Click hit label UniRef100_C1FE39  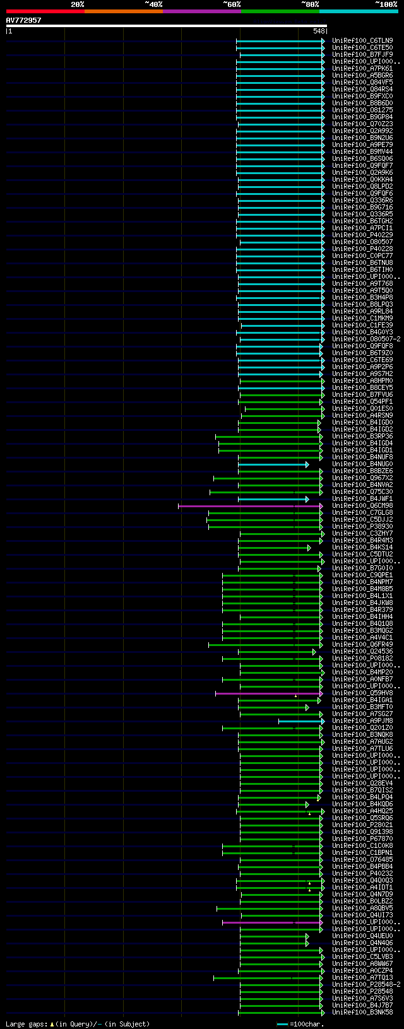tap(362, 325)
